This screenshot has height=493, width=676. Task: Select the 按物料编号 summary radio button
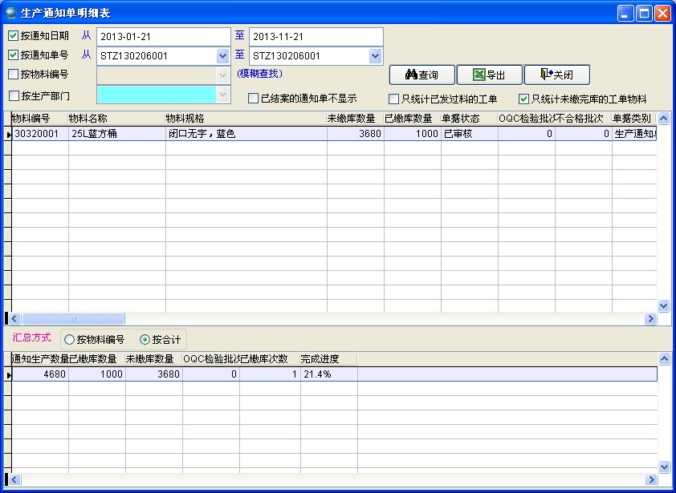(69, 339)
